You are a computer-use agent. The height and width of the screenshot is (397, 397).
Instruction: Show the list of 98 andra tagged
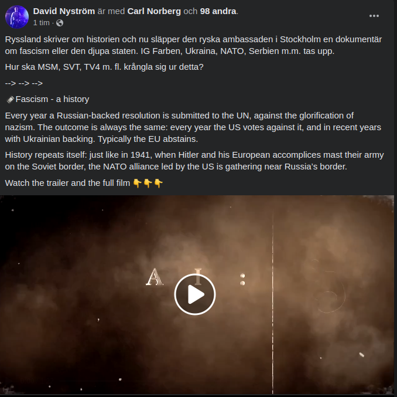click(x=218, y=11)
